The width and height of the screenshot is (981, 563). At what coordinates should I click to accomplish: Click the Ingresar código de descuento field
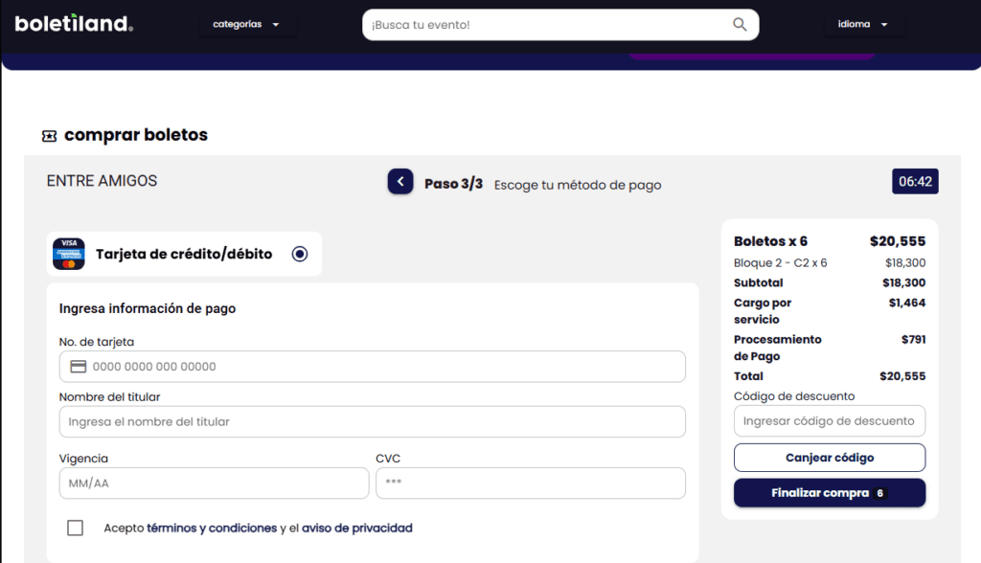pos(829,420)
